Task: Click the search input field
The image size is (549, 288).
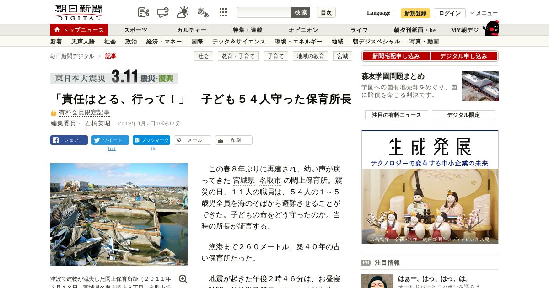Action: pyautogui.click(x=264, y=12)
